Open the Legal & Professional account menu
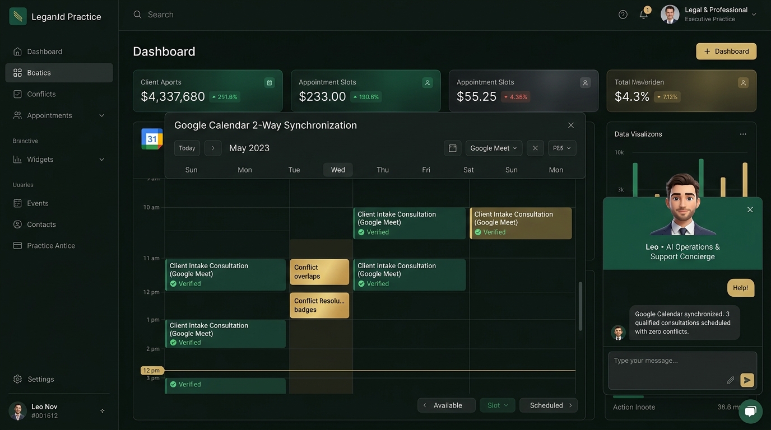 [x=709, y=15]
